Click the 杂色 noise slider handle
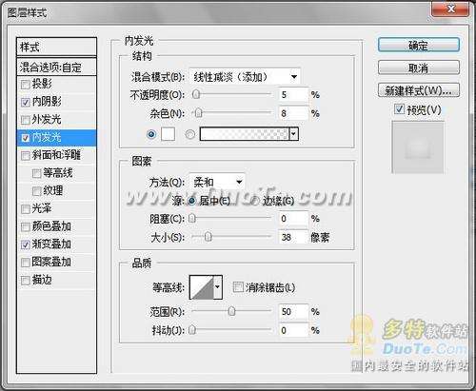Viewport: 476px width, 391px height. (x=198, y=113)
